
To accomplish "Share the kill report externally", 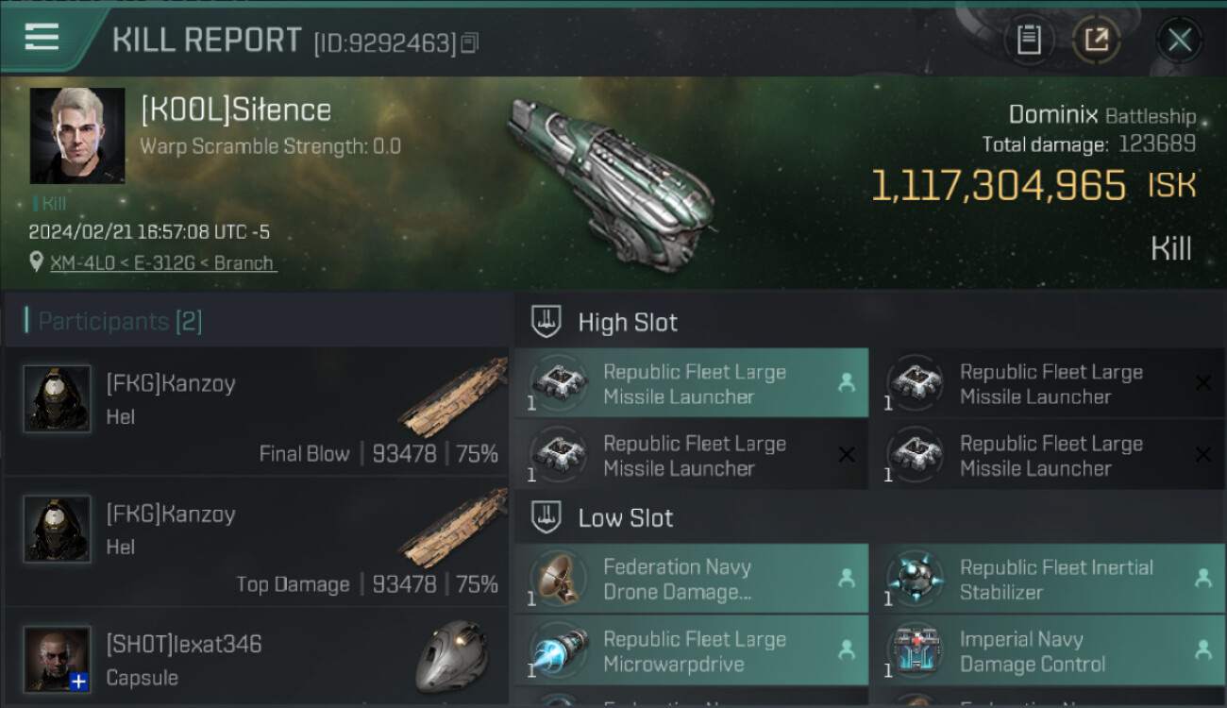I will pyautogui.click(x=1097, y=41).
